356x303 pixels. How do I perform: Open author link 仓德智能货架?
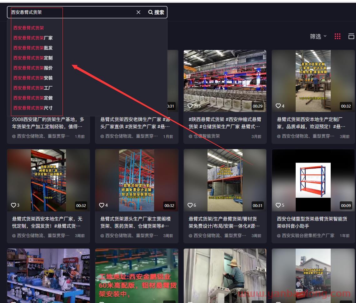pos(207,136)
